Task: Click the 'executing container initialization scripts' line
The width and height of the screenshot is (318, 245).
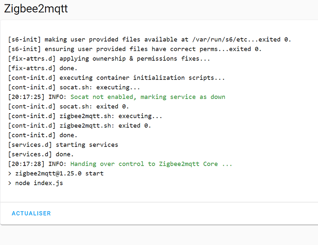Action: point(117,78)
